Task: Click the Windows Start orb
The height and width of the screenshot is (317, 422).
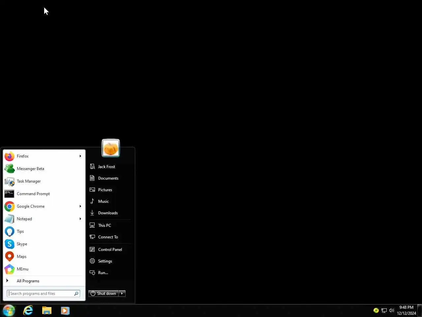Action: pyautogui.click(x=9, y=311)
